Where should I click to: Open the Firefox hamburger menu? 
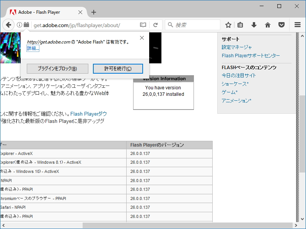point(297,24)
